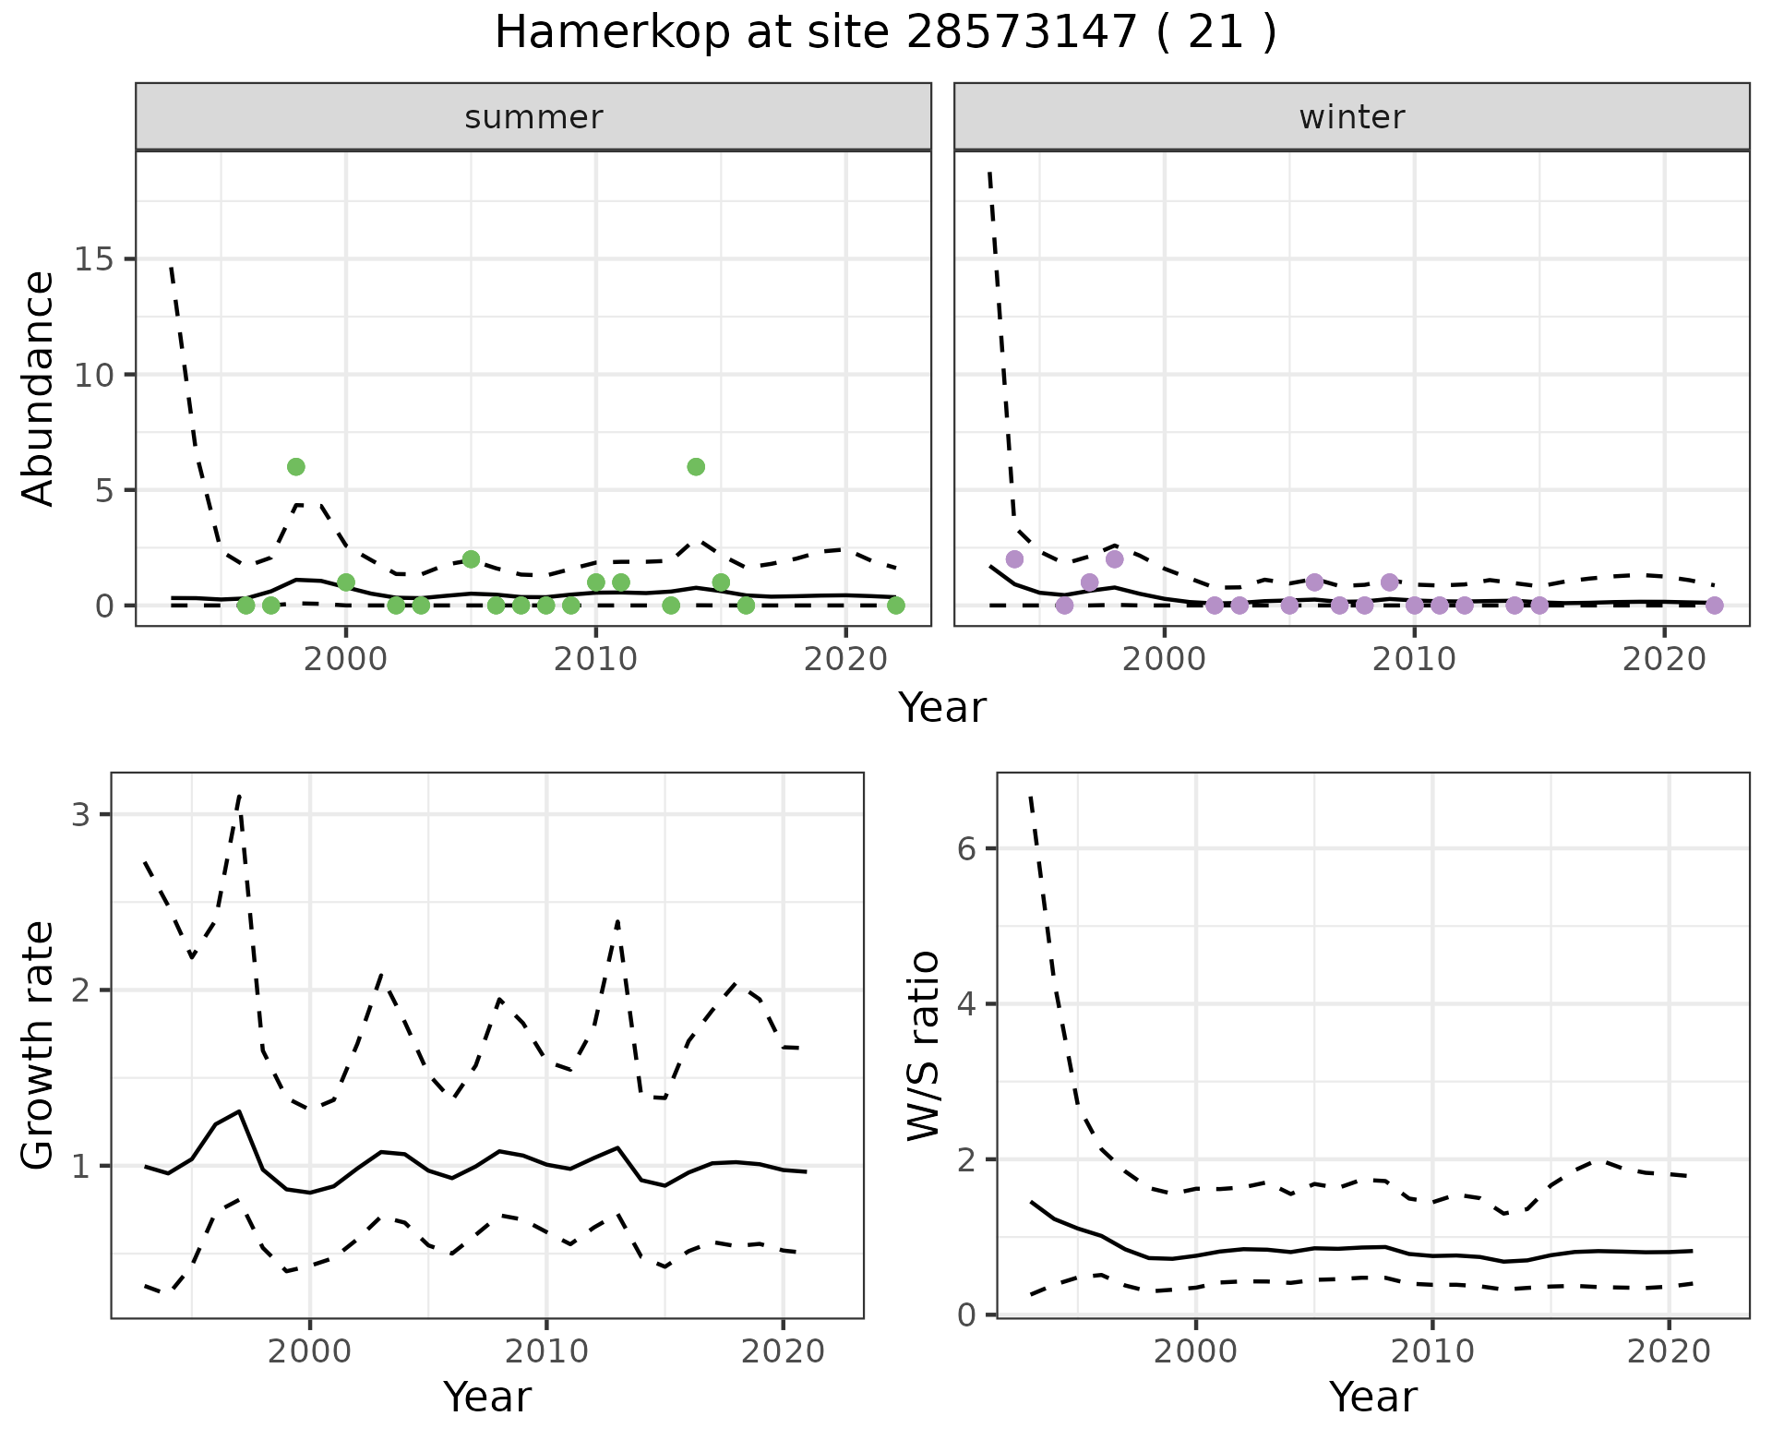The height and width of the screenshot is (1440, 1772).
Task: Click the green summer point at 2005
Action: point(471,559)
